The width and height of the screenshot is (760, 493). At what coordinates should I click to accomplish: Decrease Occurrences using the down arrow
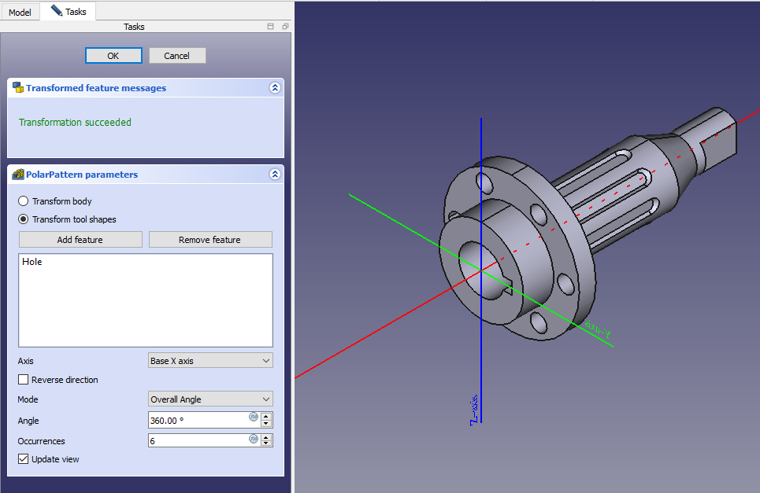266,445
